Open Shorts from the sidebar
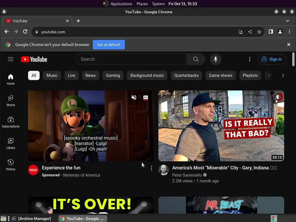Screen dimensions: 296x222 (x=11, y=101)
